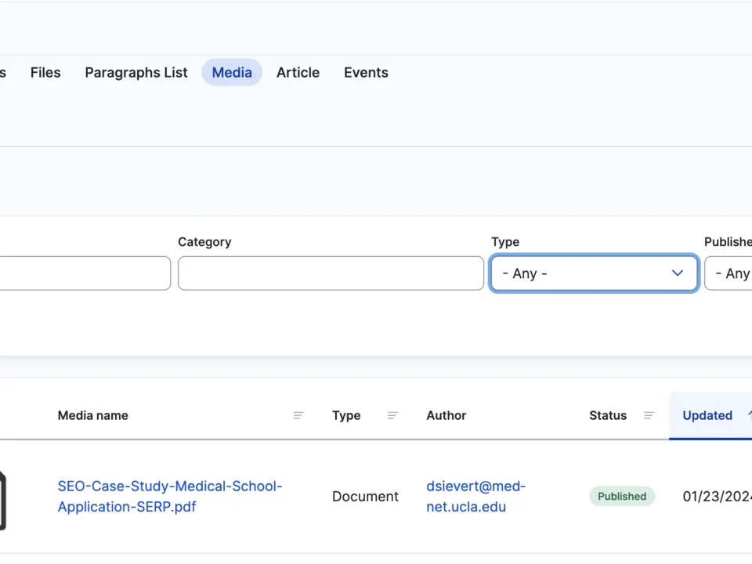The height and width of the screenshot is (564, 752).
Task: Open the SEO-Case-Study-Medical-School-Application-SERP.pdf link
Action: click(x=170, y=496)
